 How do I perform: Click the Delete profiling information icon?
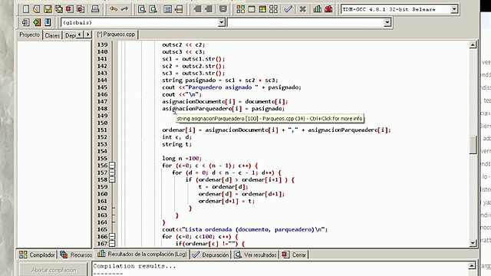point(328,9)
